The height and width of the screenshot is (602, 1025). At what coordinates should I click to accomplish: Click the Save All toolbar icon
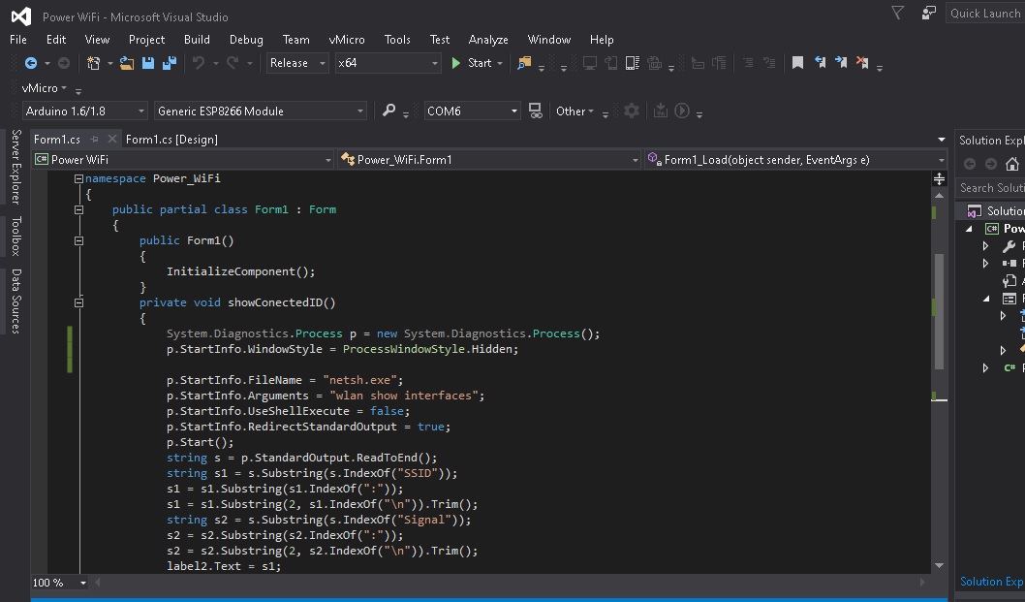tap(170, 63)
